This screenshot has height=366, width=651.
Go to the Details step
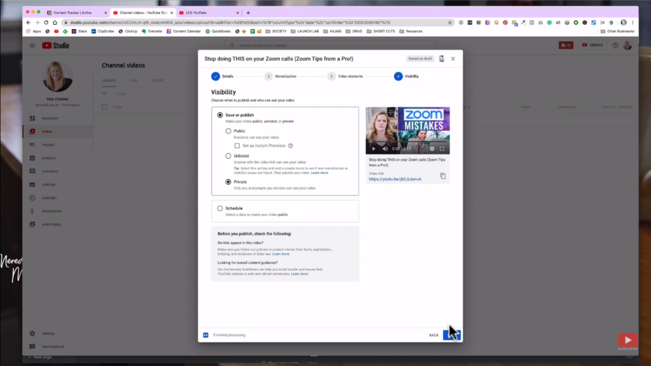pyautogui.click(x=223, y=76)
